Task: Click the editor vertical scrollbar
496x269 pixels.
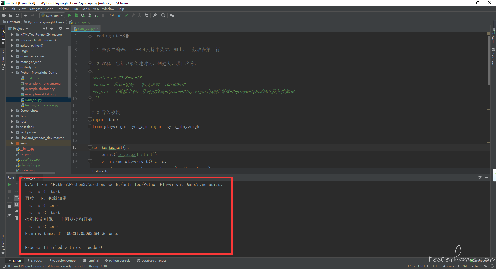Action: (489, 61)
